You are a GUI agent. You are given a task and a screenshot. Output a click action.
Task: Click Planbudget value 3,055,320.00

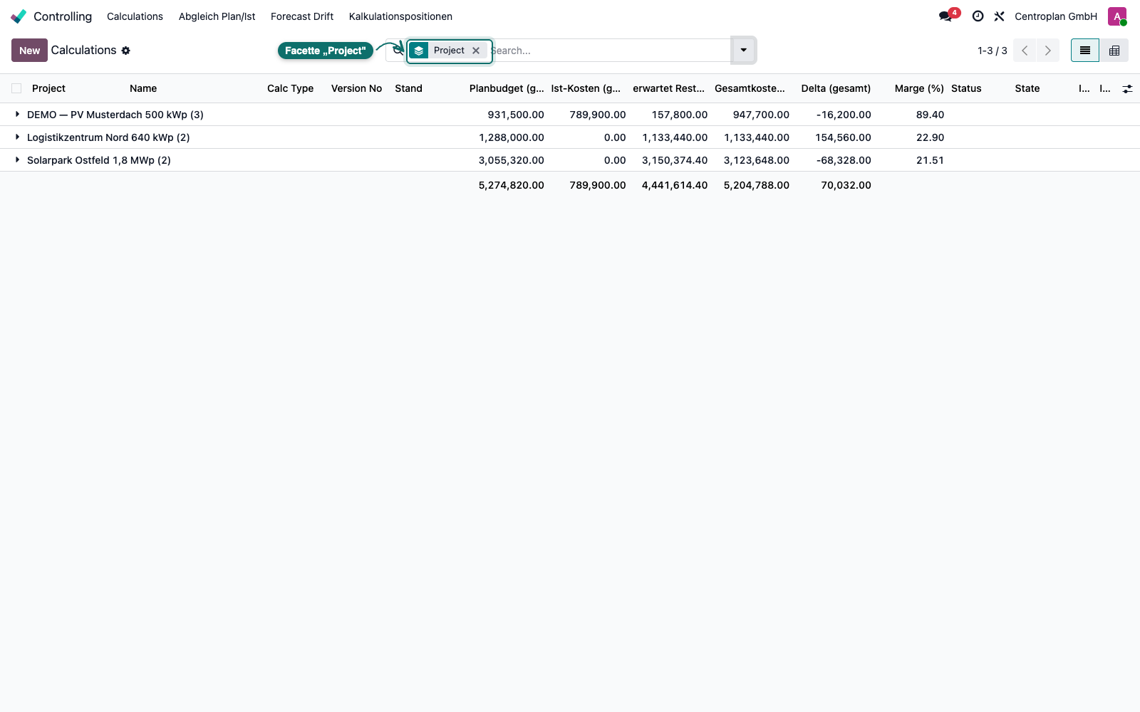click(x=512, y=160)
